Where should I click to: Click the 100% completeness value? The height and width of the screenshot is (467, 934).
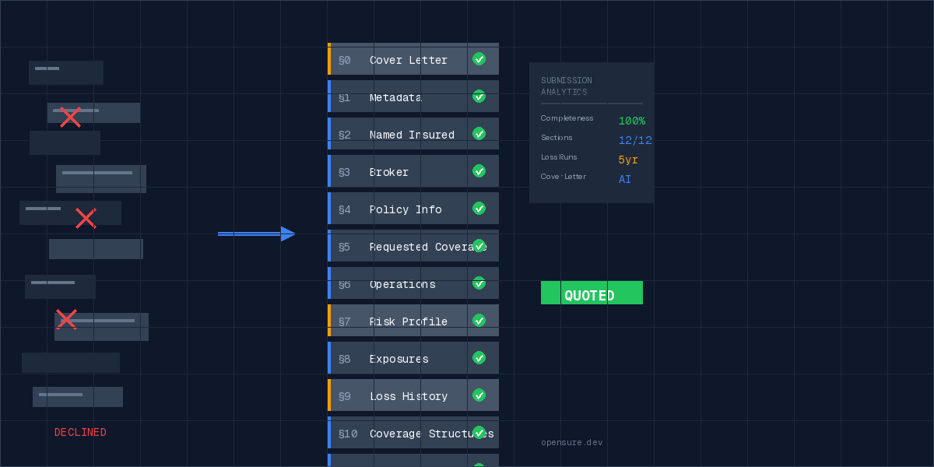coord(631,121)
